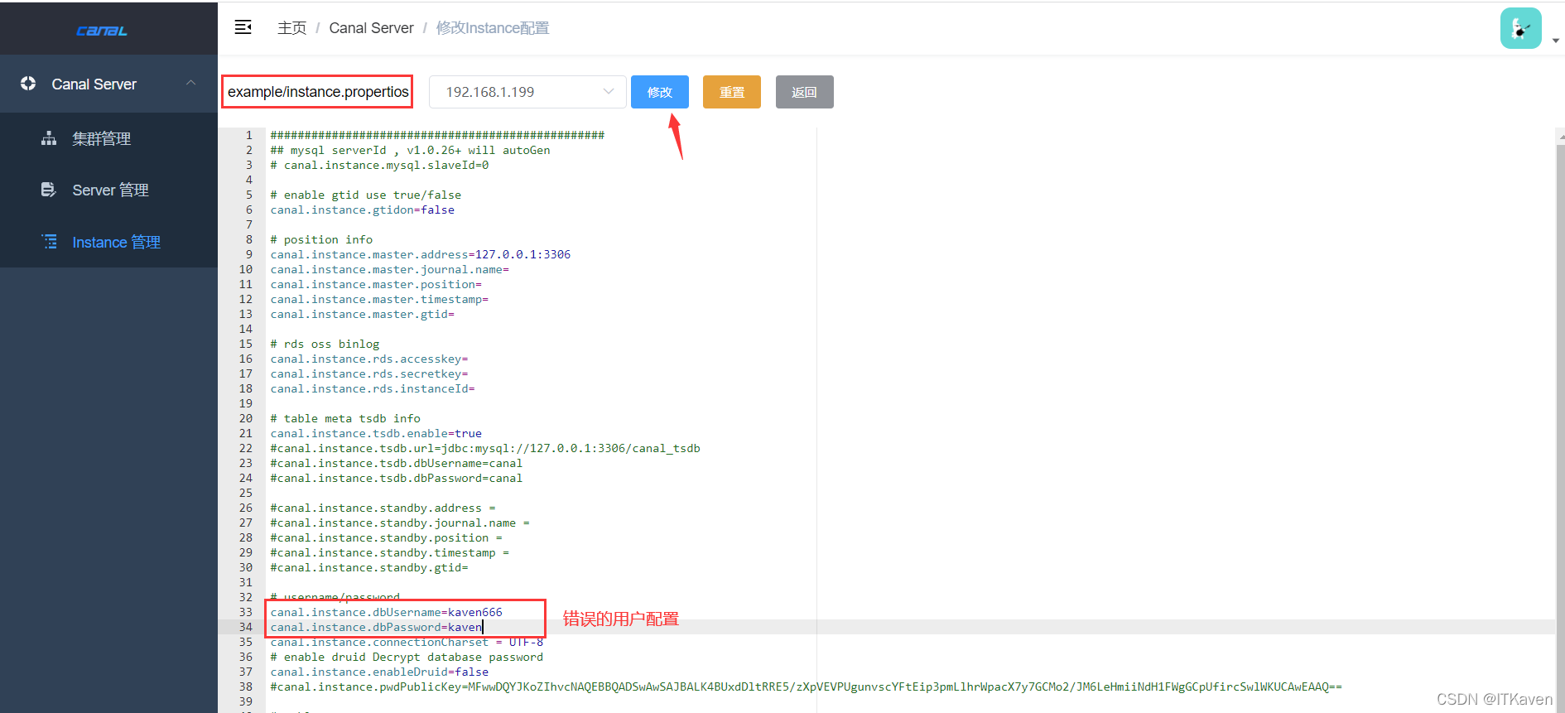
Task: Go to 主页 breadcrumb
Action: point(291,28)
